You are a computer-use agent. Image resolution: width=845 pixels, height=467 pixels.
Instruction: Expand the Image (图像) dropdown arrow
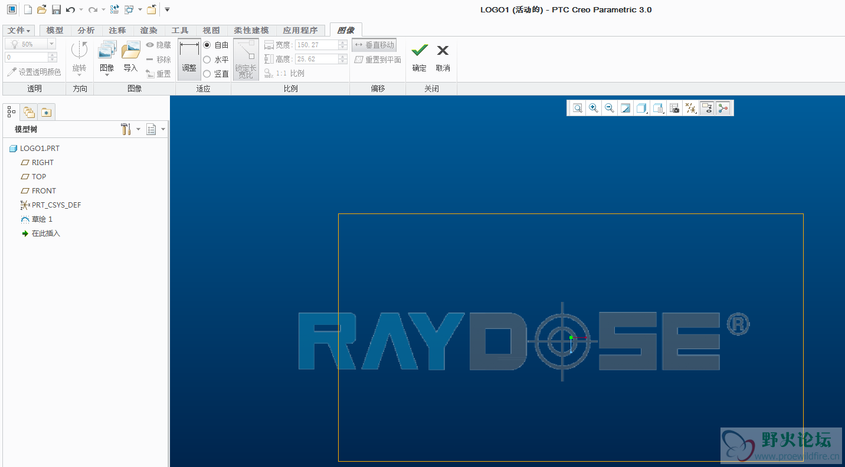tap(107, 75)
